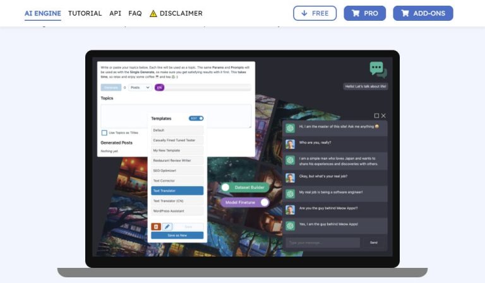The width and height of the screenshot is (485, 283).
Task: Click the orange delete template icon
Action: [x=156, y=227]
